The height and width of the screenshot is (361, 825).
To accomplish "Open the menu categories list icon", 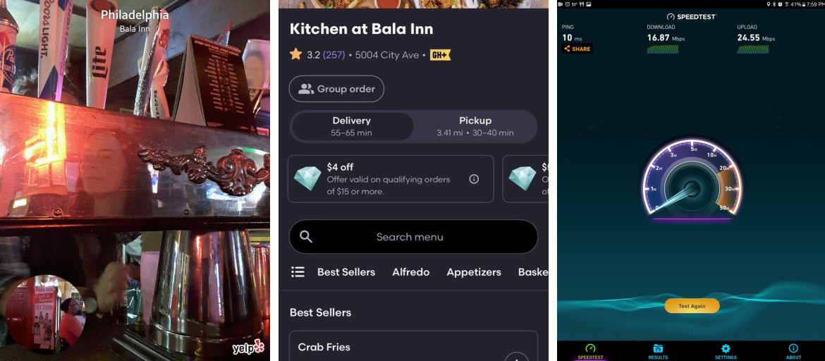I will pyautogui.click(x=298, y=272).
